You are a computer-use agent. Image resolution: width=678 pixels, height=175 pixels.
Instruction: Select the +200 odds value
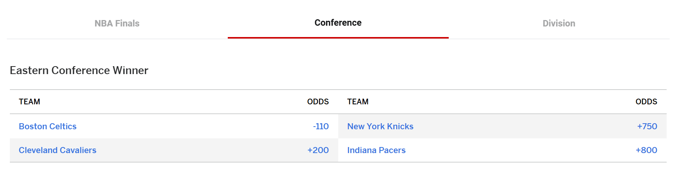[x=318, y=150]
